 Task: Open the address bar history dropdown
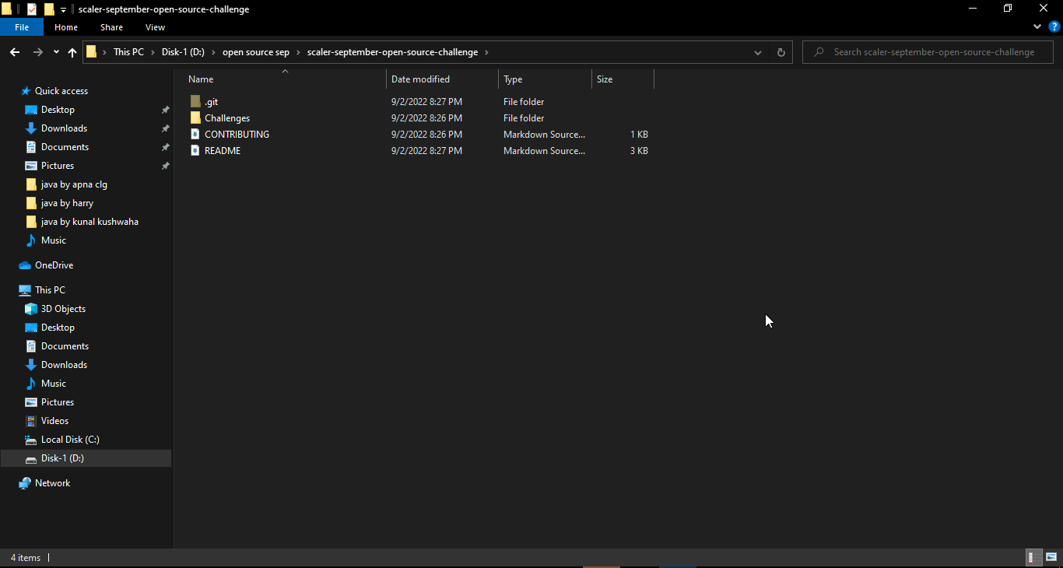(757, 52)
